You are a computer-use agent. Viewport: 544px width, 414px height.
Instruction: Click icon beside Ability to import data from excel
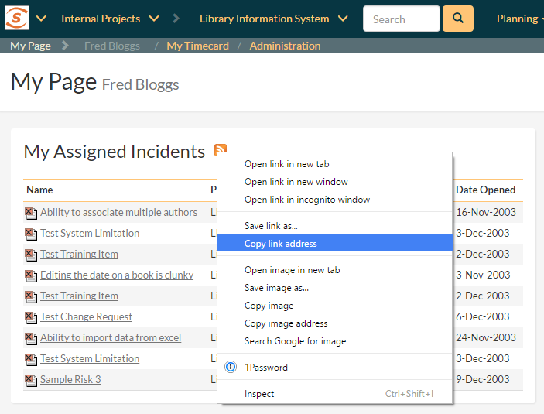(30, 337)
